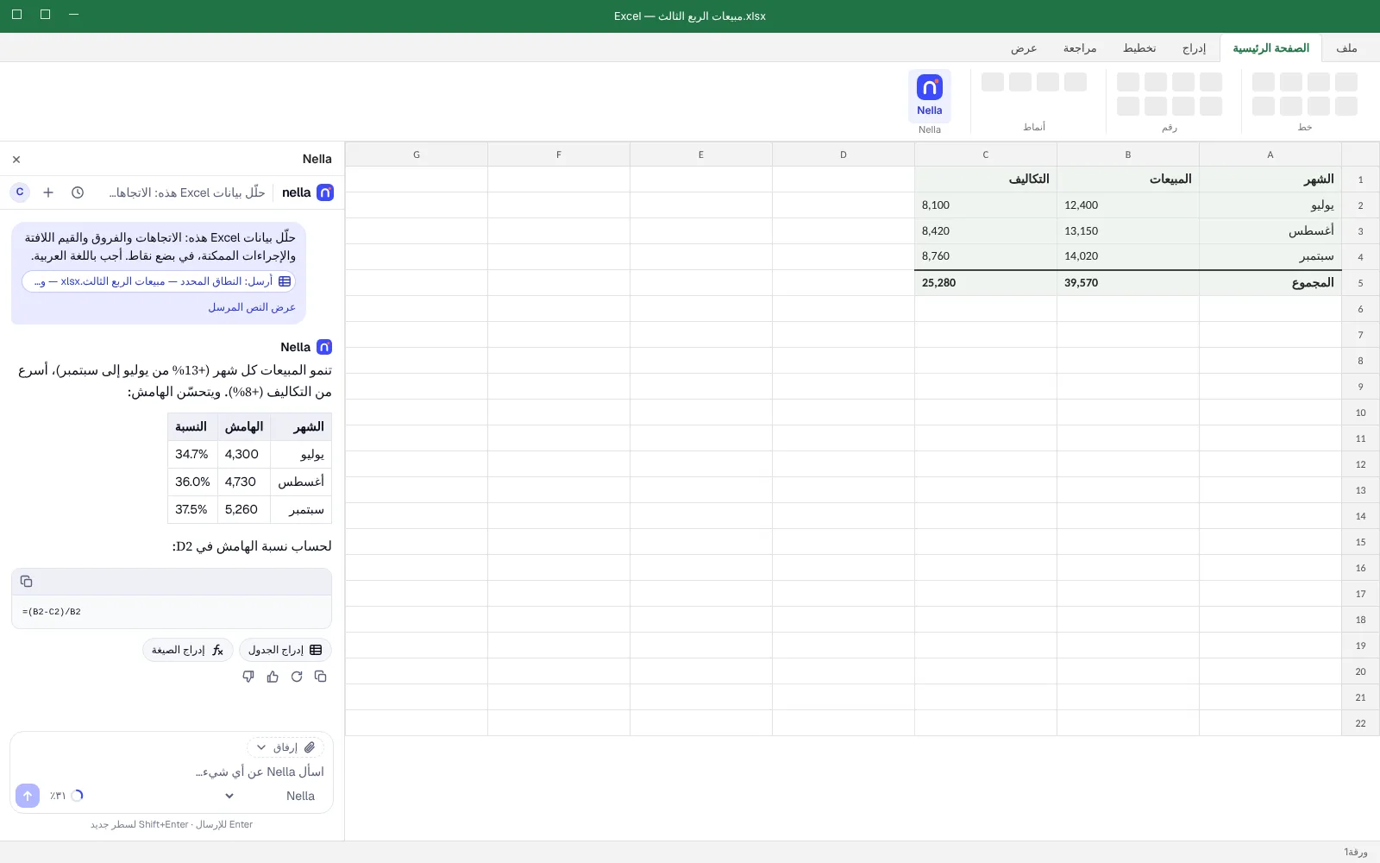Select row 10 header

pos(1360,413)
